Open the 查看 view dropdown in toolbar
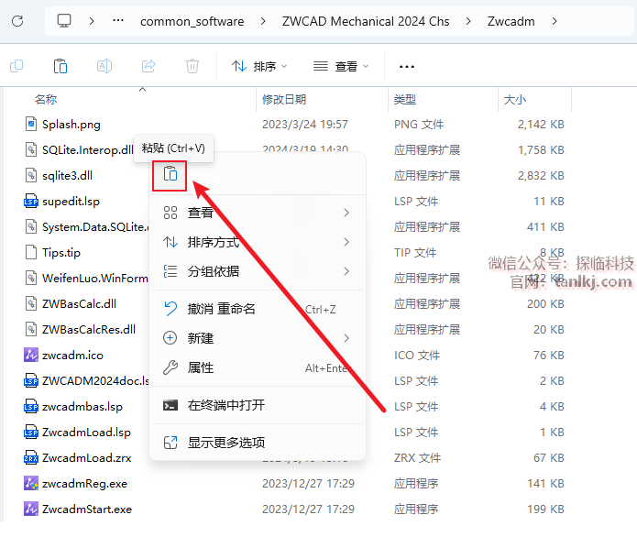This screenshot has height=537, width=637. coord(341,66)
